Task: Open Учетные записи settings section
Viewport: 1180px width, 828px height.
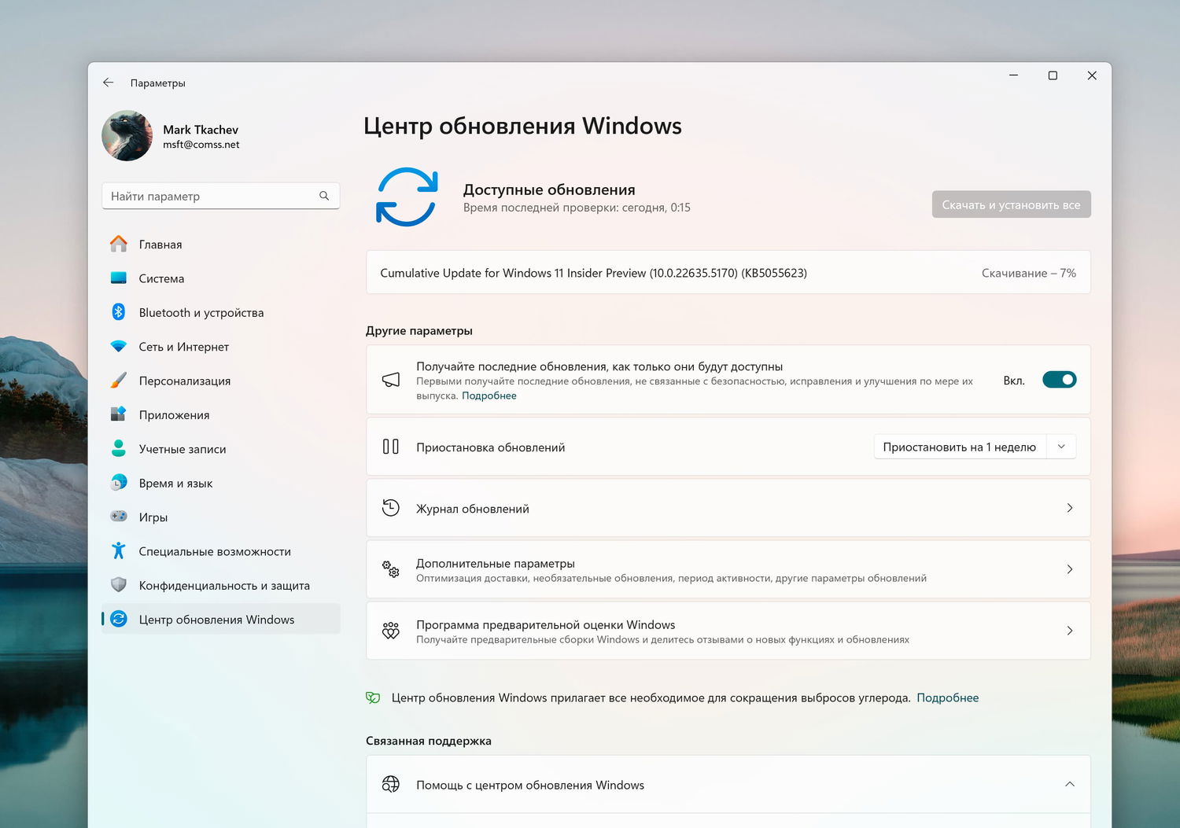Action: point(183,449)
